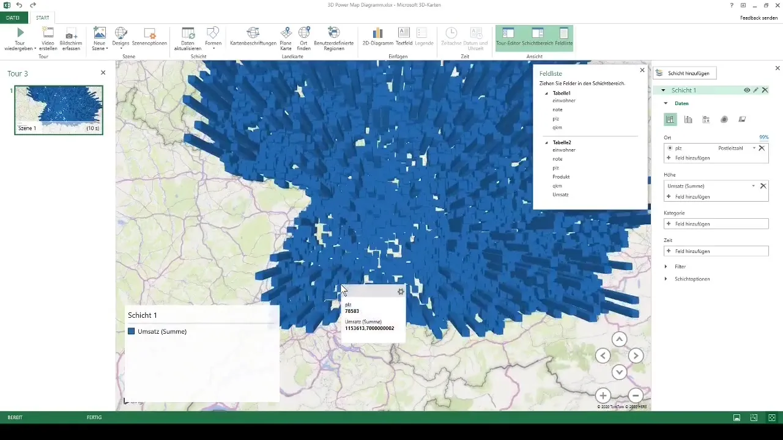Toggle Schicht 1 visibility eye

(x=747, y=90)
